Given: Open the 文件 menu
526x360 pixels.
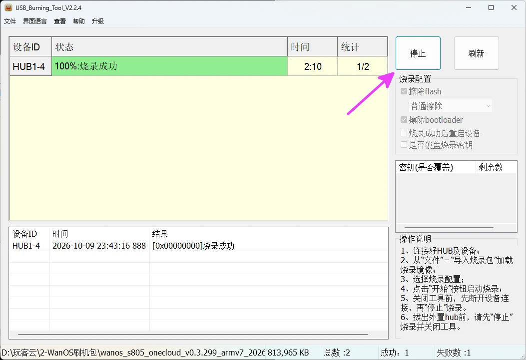Looking at the screenshot, I should coord(10,21).
